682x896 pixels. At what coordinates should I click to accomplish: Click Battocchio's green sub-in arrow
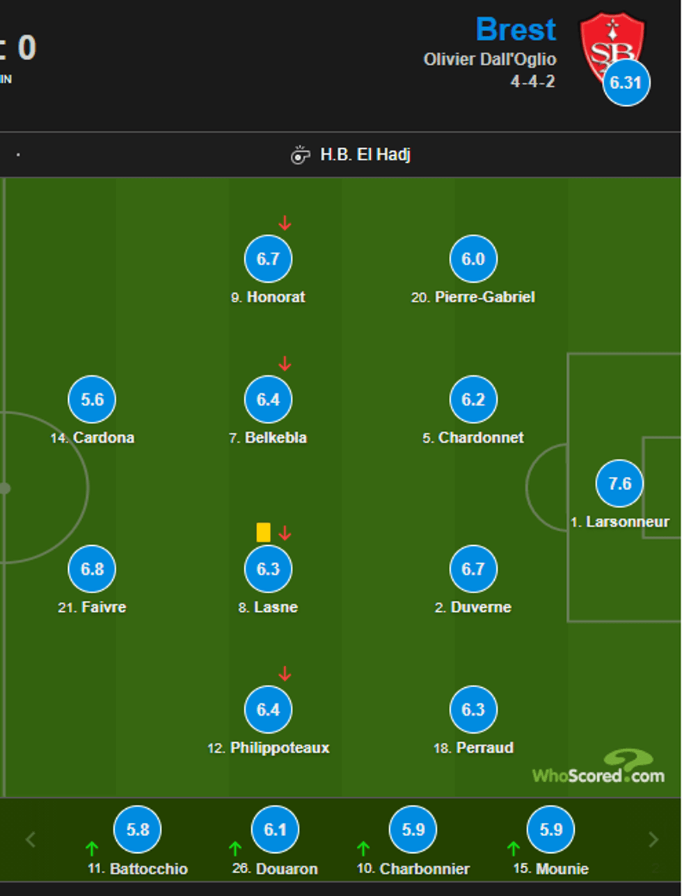(92, 849)
